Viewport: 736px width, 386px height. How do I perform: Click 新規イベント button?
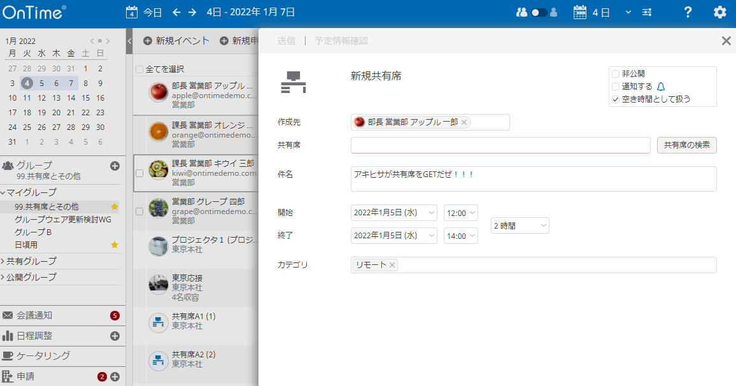176,41
